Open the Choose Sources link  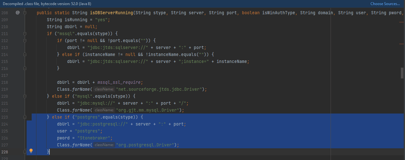click(x=385, y=4)
